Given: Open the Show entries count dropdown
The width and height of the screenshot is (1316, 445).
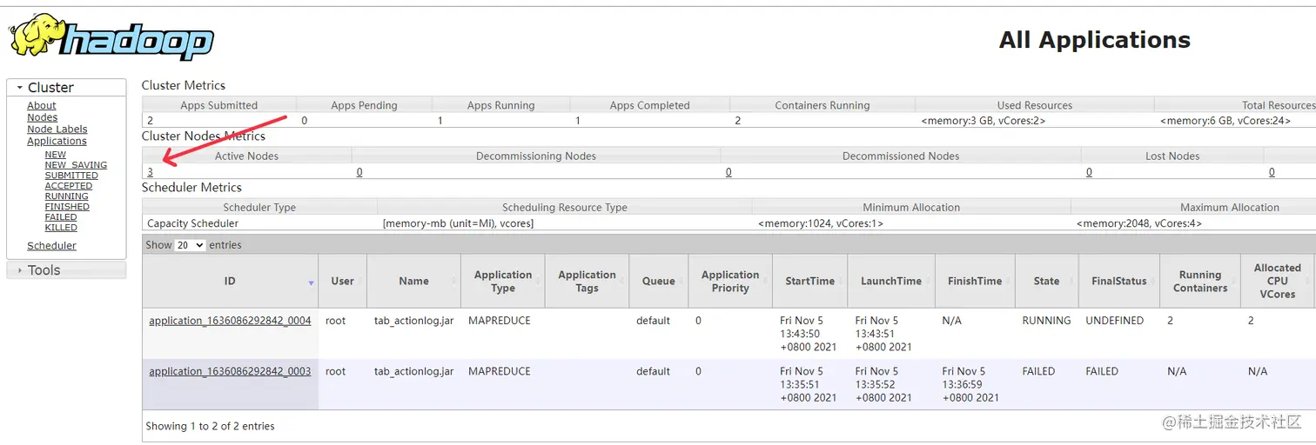Looking at the screenshot, I should pos(191,245).
